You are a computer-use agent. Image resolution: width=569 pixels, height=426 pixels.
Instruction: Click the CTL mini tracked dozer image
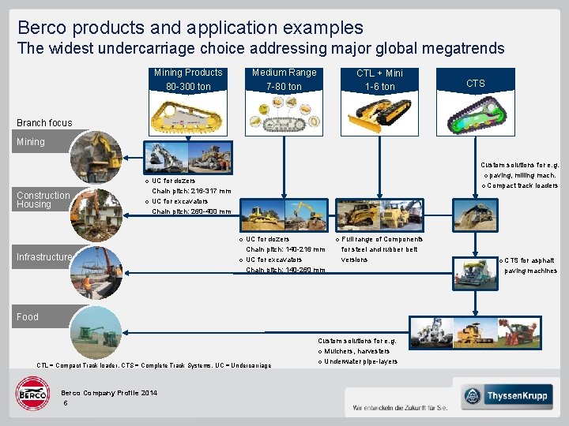click(379, 115)
